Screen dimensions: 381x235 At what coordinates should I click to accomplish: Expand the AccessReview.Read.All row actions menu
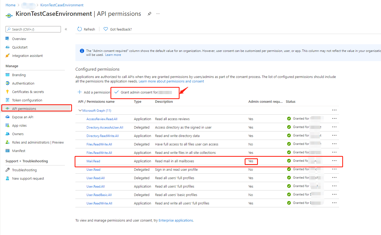click(334, 118)
